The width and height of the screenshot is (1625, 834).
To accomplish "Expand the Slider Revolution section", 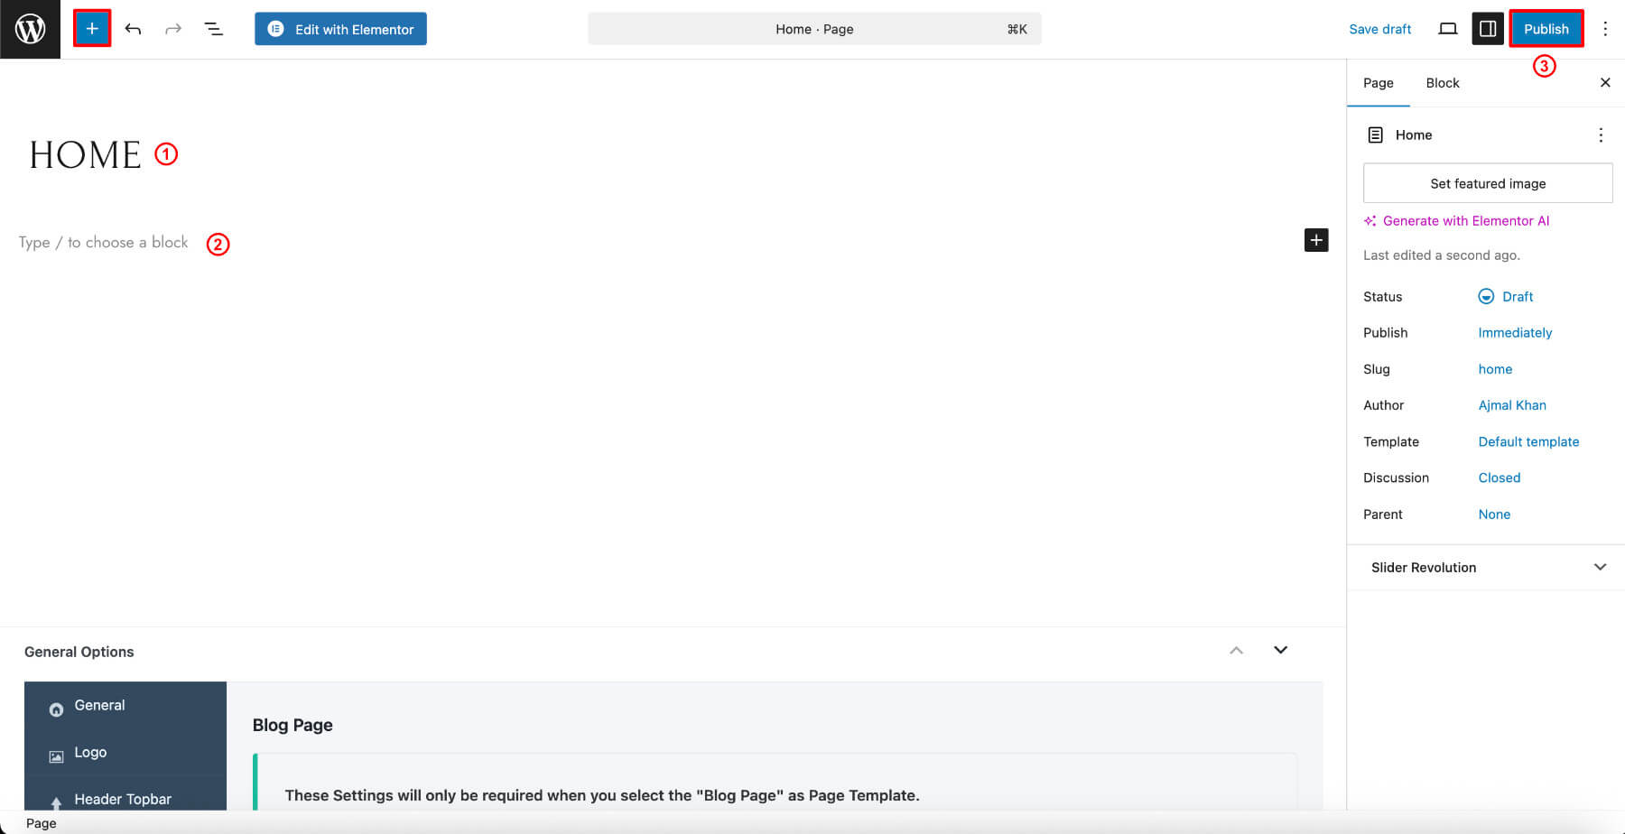I will tap(1600, 567).
